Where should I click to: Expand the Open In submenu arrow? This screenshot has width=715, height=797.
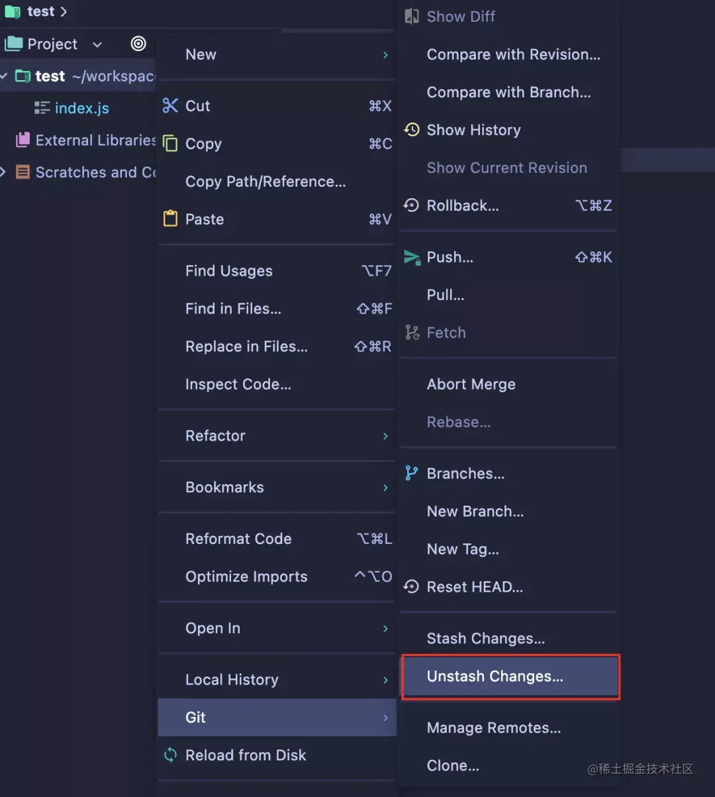click(385, 628)
